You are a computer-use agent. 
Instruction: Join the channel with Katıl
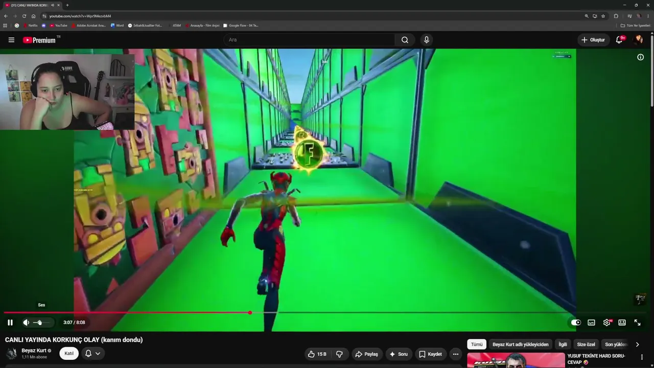[69, 353]
